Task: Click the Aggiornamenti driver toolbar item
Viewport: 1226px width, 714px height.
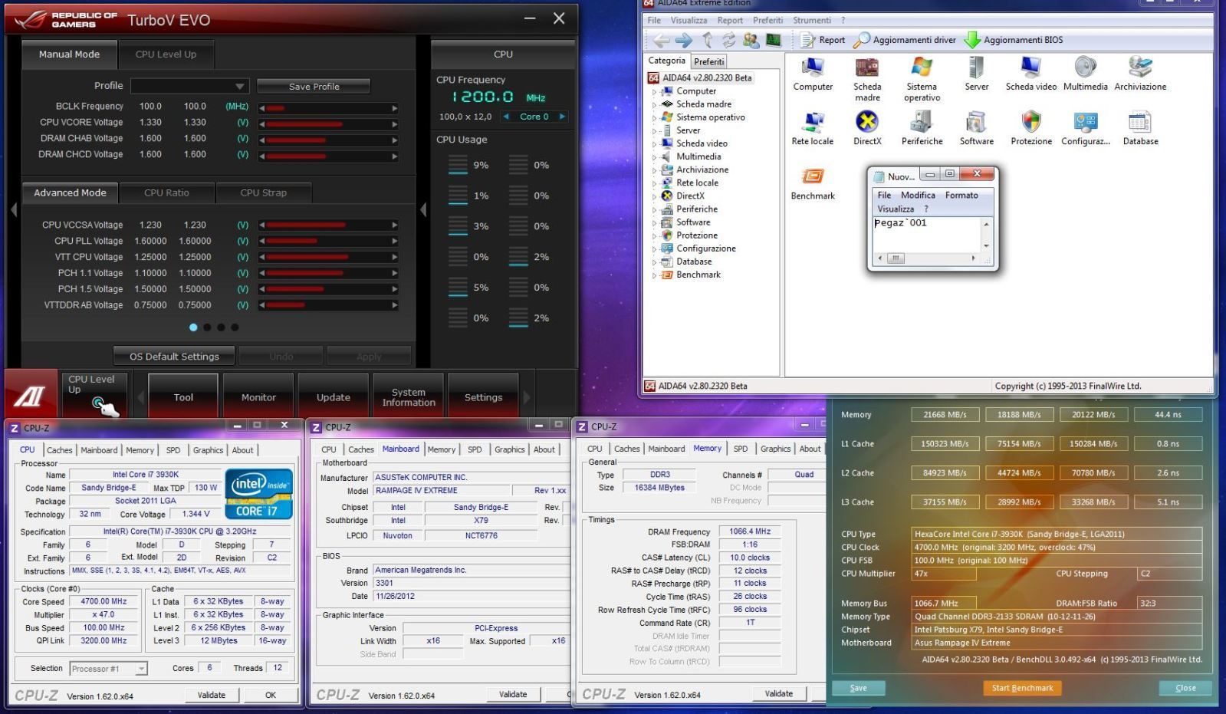Action: click(905, 40)
